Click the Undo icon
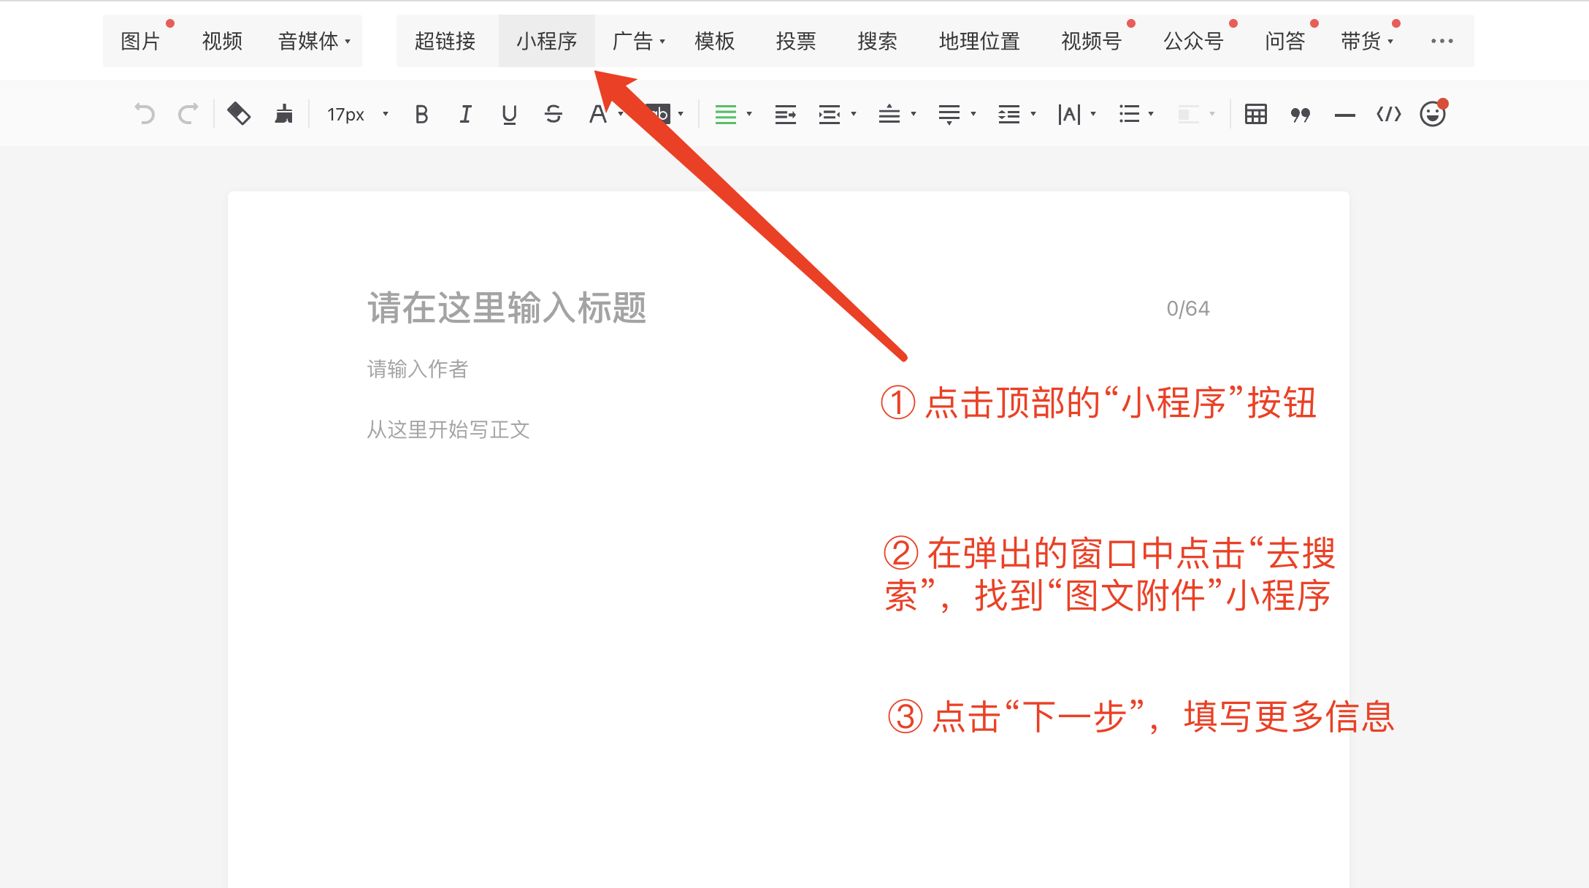 click(145, 115)
